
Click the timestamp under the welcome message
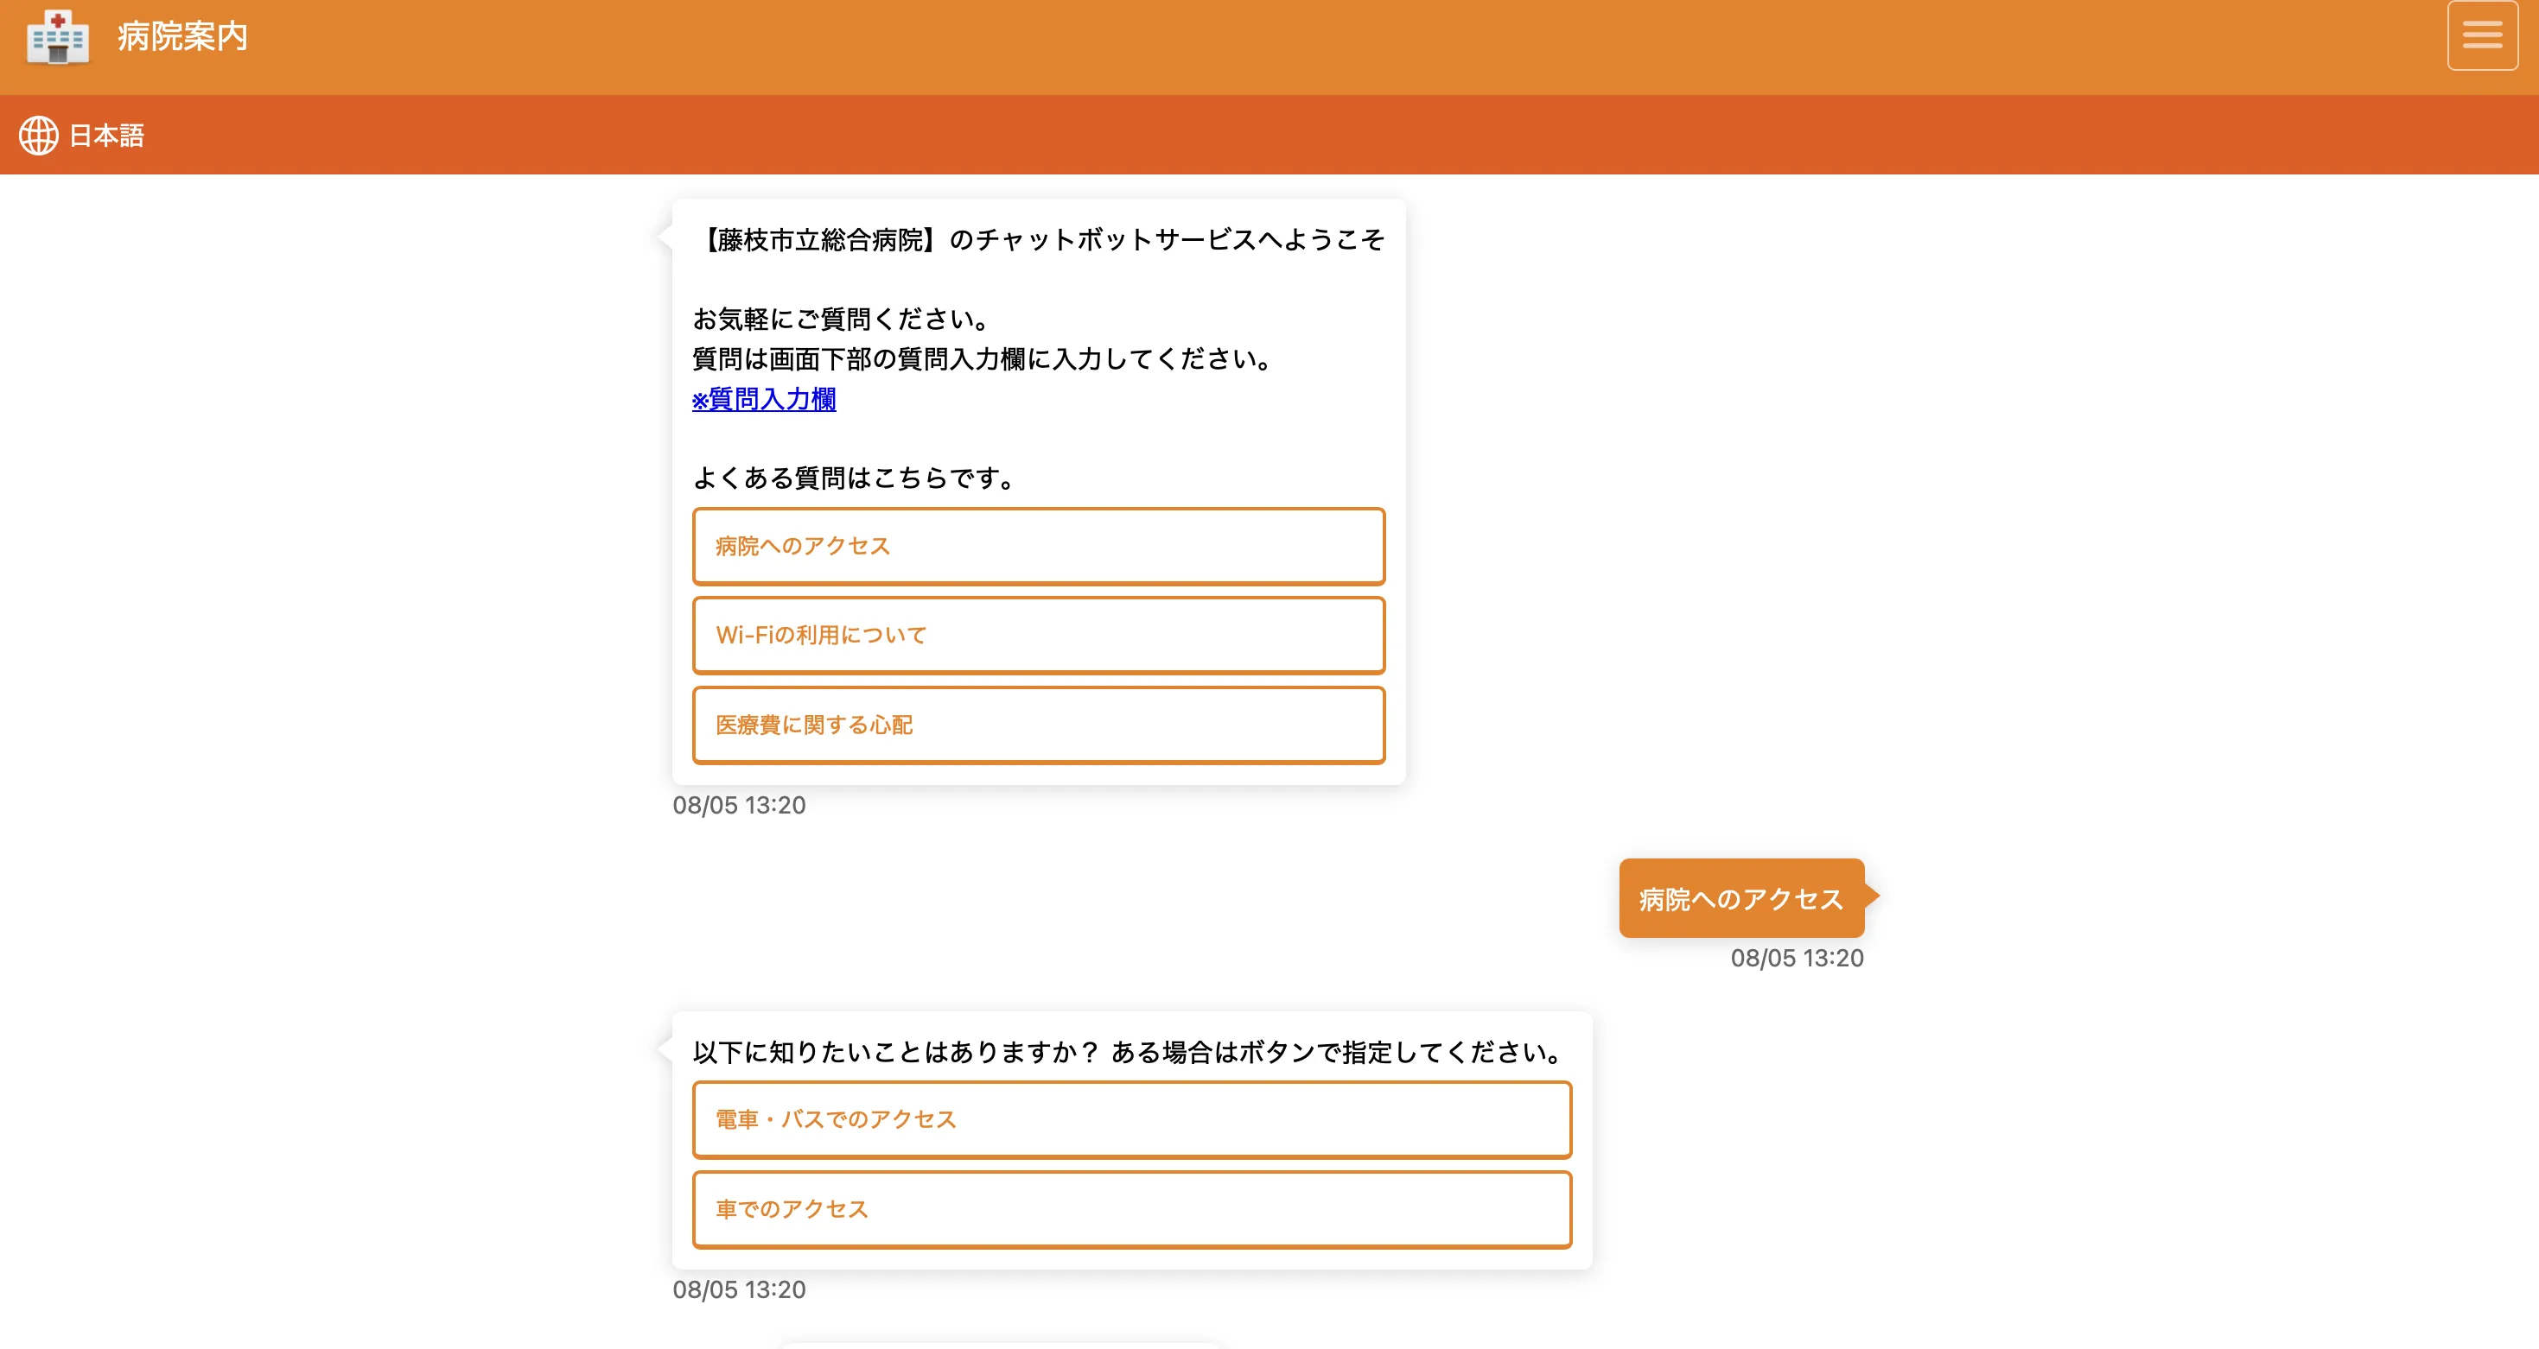(739, 806)
